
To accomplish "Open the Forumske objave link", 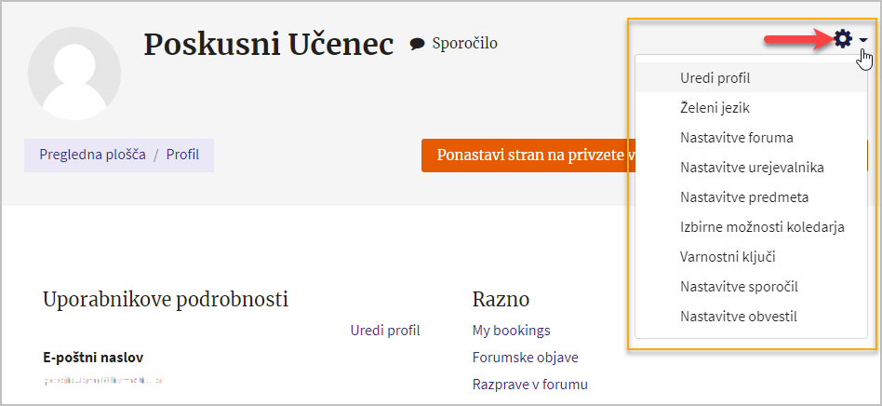I will click(526, 357).
